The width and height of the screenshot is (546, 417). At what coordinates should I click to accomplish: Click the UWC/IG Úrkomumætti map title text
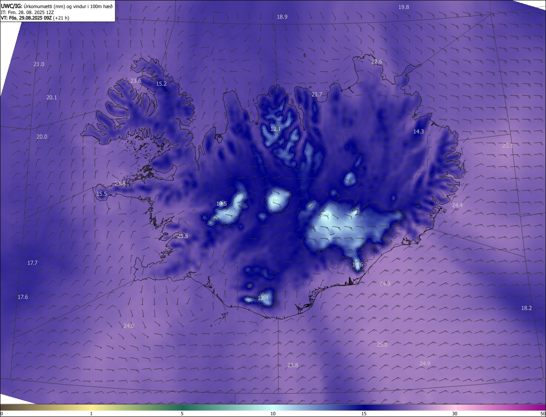pos(57,6)
